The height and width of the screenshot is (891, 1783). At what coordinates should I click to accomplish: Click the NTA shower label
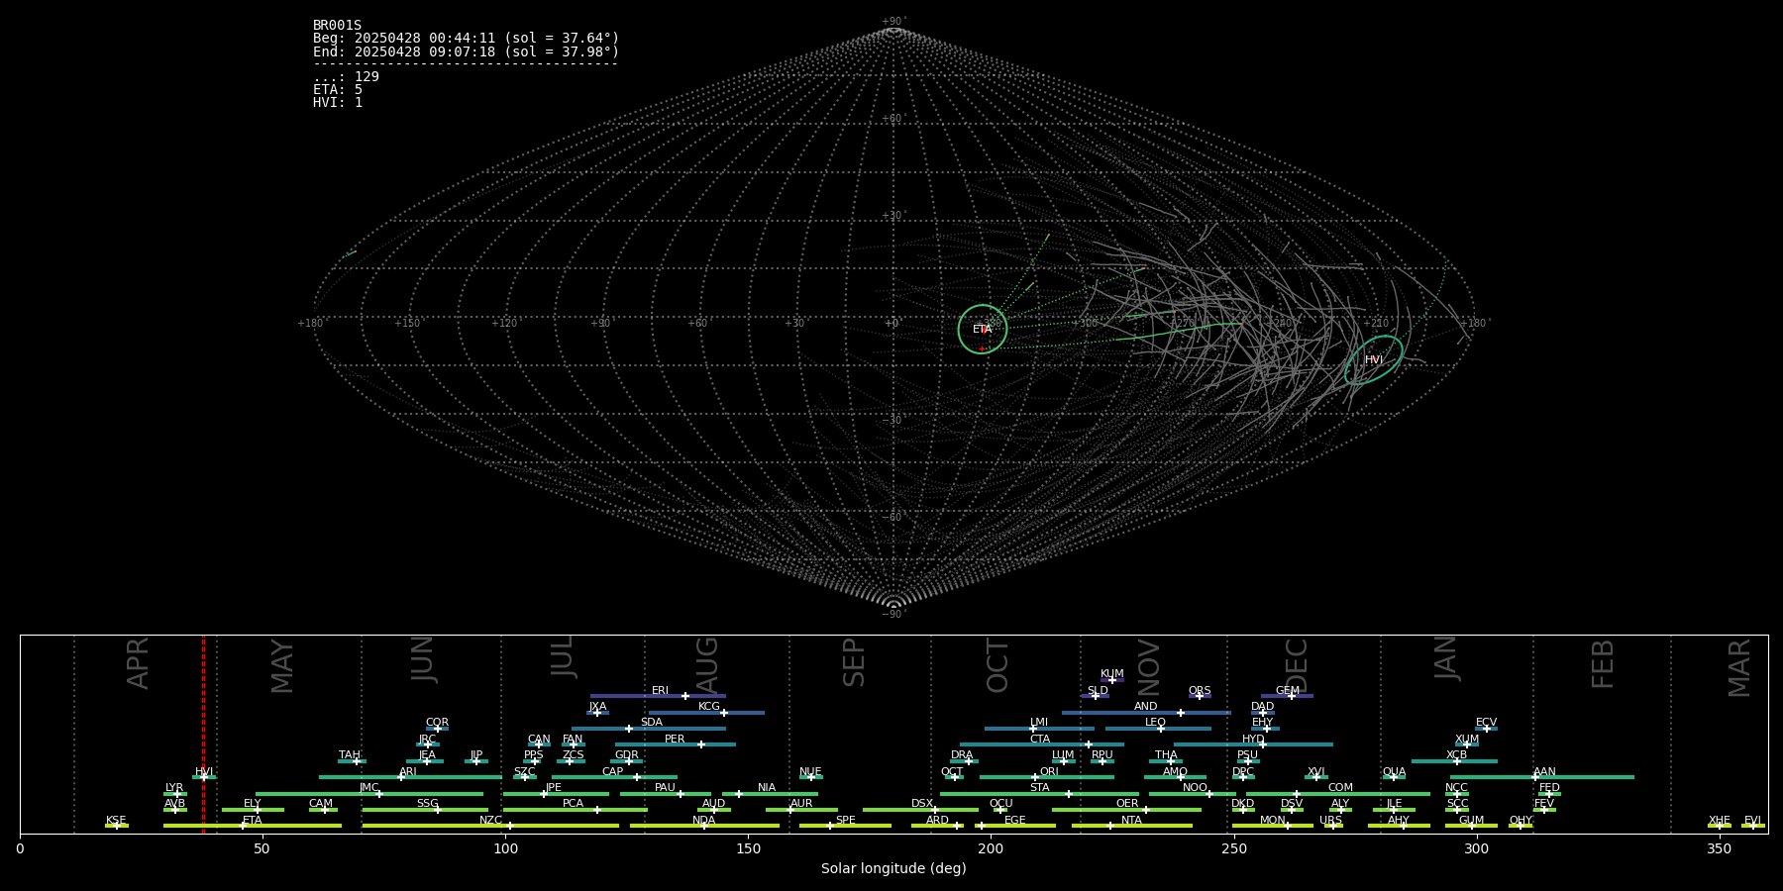[x=1131, y=821]
